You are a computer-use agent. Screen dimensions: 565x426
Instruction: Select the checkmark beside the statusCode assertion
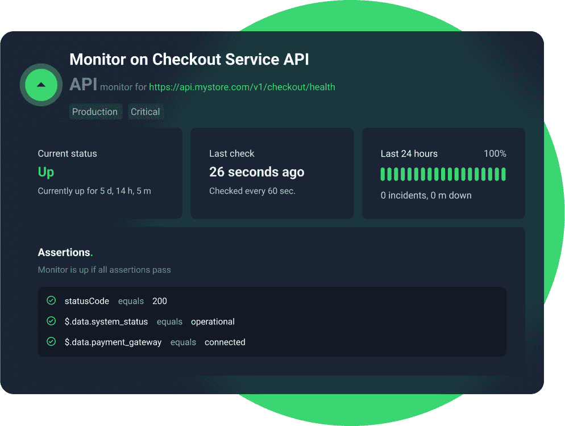(x=51, y=300)
